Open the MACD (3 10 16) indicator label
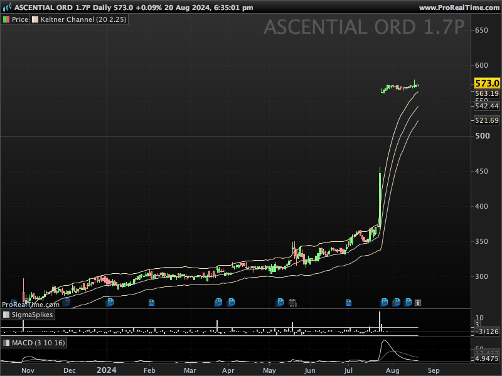This screenshot has height=376, width=502. pos(34,343)
